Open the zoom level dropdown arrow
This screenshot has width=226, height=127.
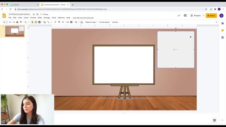coord(28,22)
